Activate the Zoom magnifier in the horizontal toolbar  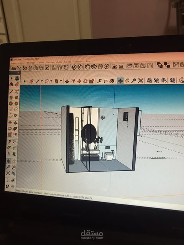click(x=134, y=80)
